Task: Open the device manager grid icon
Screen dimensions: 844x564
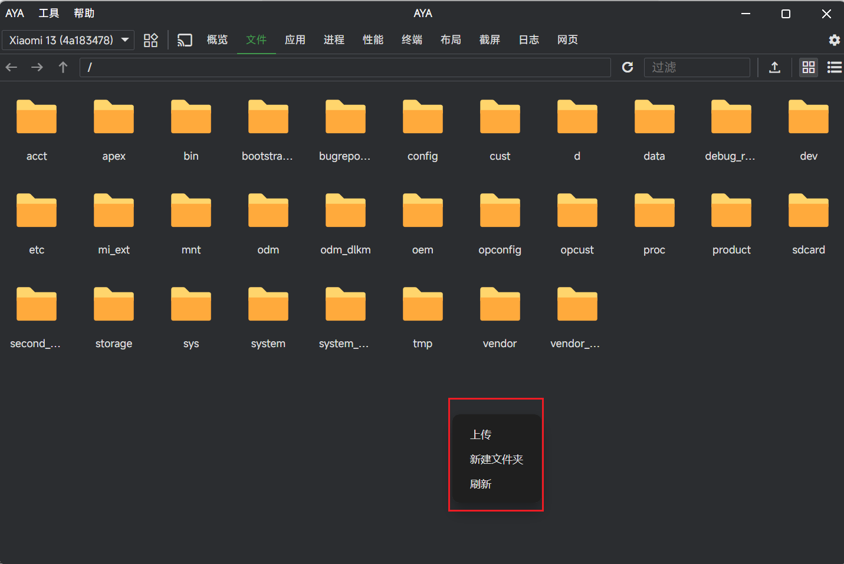Action: pyautogui.click(x=150, y=39)
